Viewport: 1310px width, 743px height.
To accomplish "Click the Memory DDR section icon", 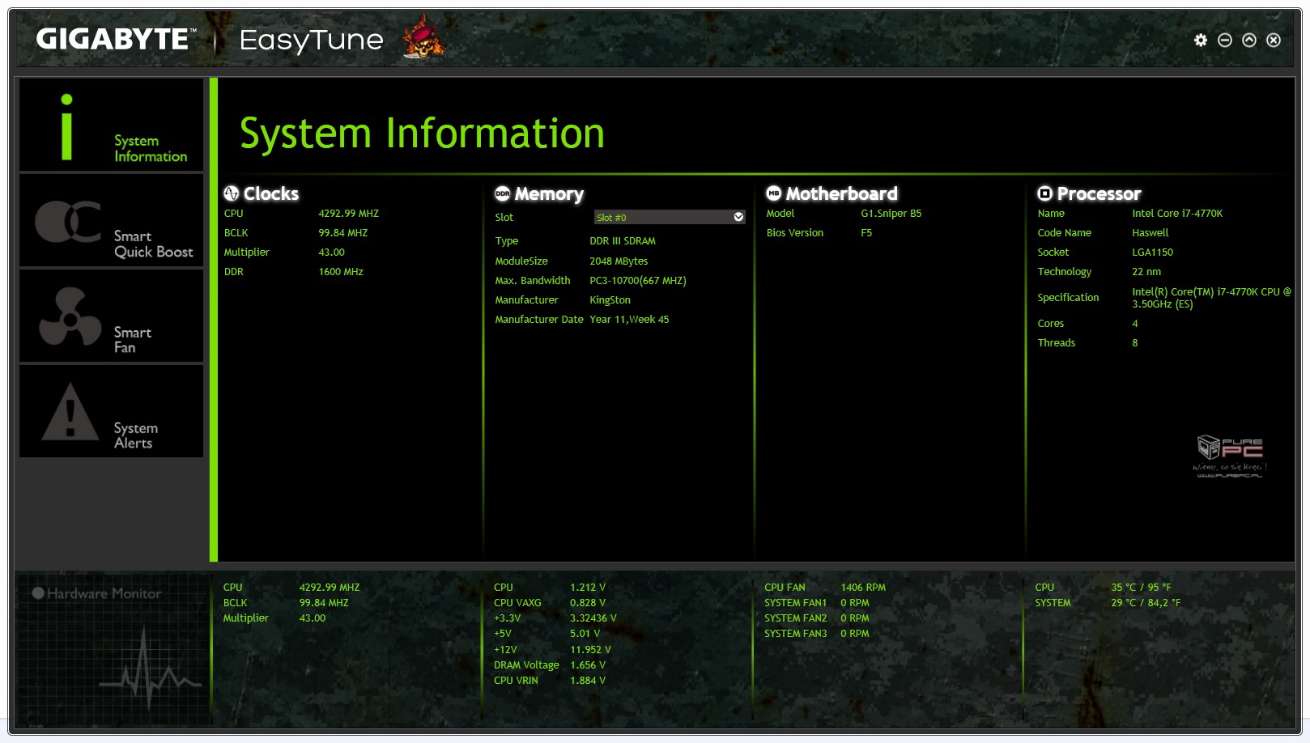I will click(503, 193).
